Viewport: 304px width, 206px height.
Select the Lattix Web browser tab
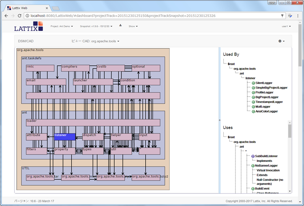tap(27, 8)
